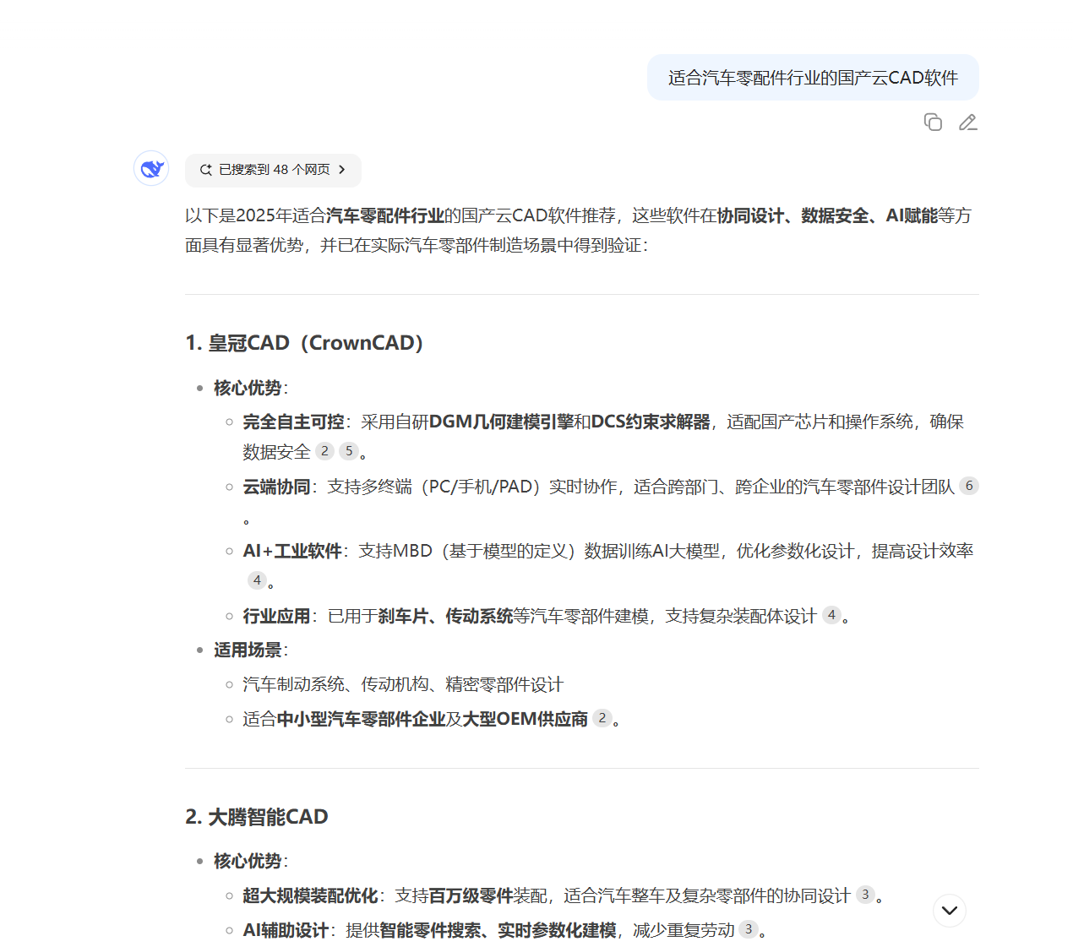The width and height of the screenshot is (1073, 947).
Task: Click the bold text 云端协同
Action: coord(276,487)
